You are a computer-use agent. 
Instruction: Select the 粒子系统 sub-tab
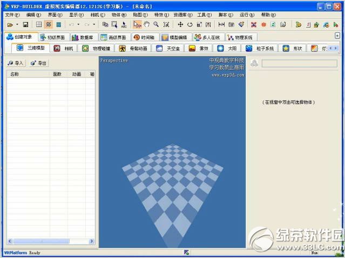click(x=260, y=48)
